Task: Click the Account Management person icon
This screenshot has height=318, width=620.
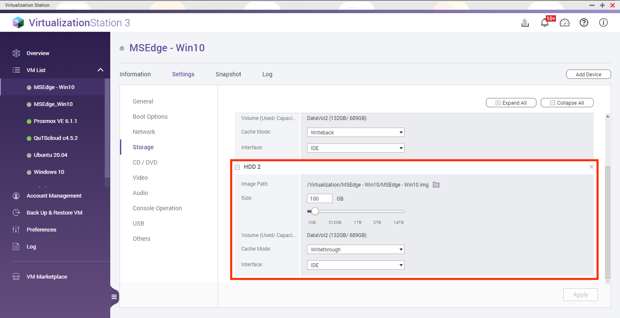Action: click(x=16, y=196)
